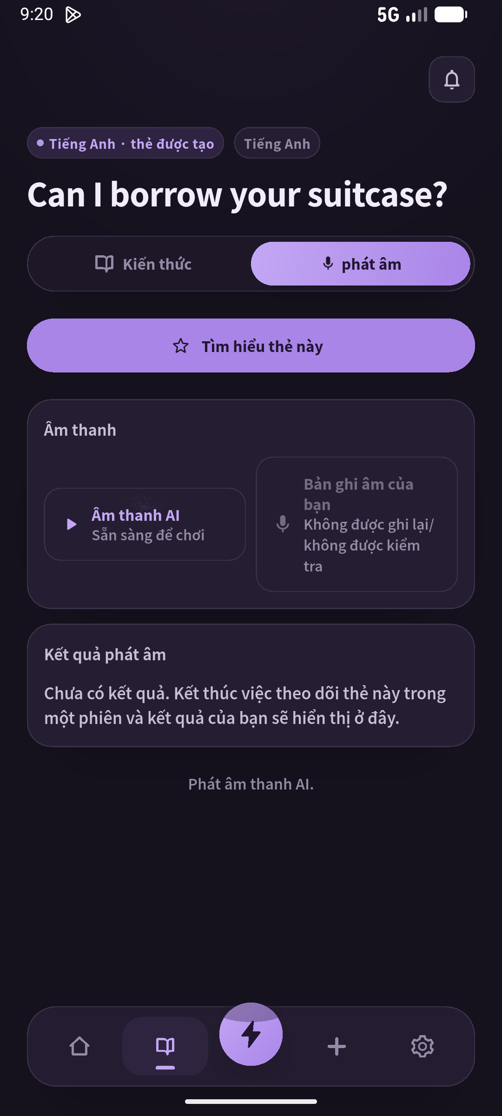Open settings via the gear icon
Viewport: 502px width, 1116px height.
pyautogui.click(x=422, y=1046)
